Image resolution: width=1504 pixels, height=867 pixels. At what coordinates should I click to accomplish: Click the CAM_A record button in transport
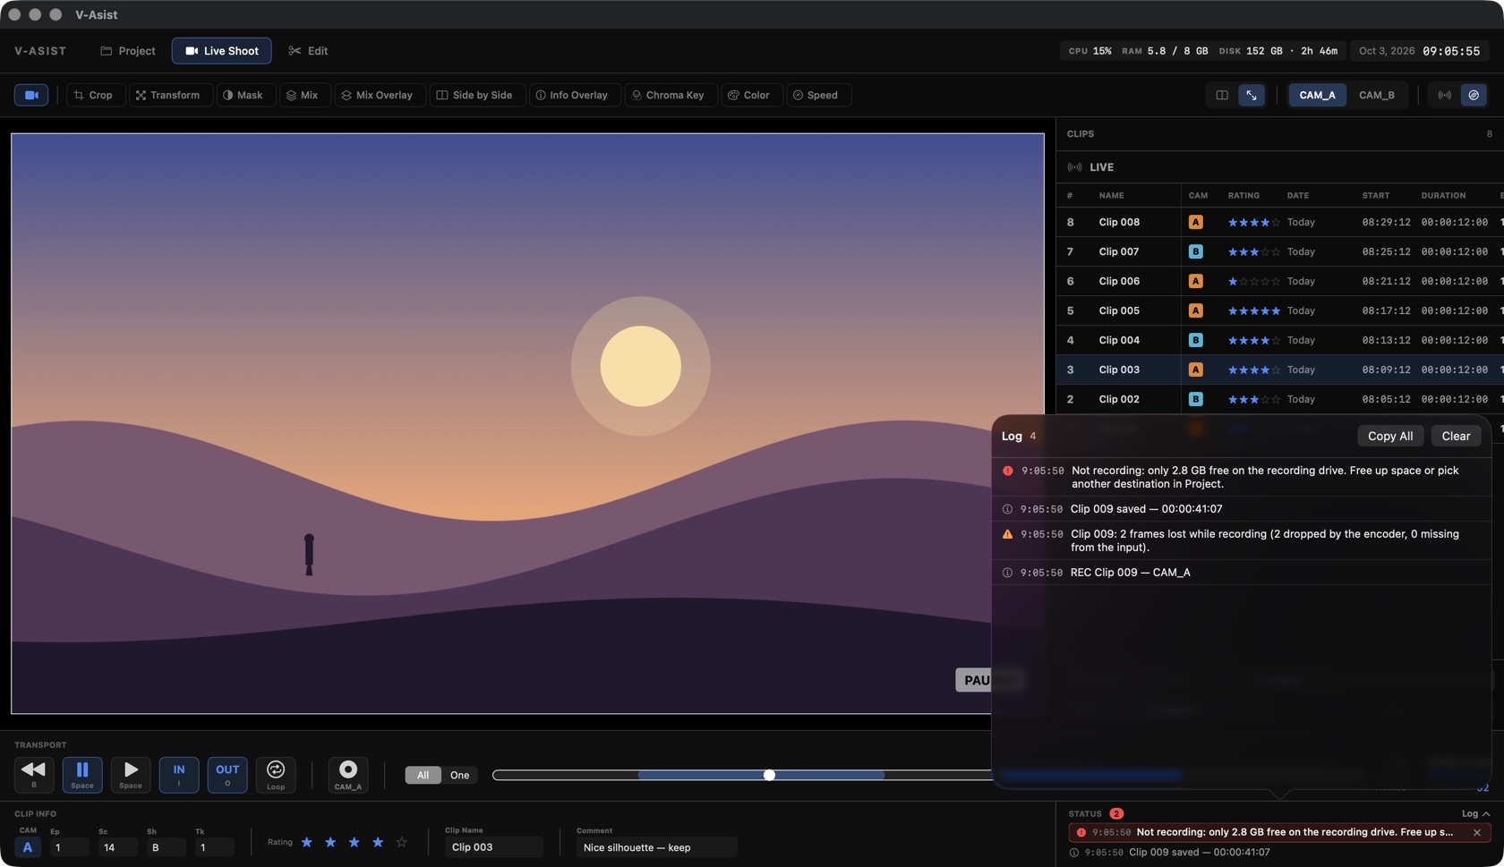pyautogui.click(x=348, y=775)
